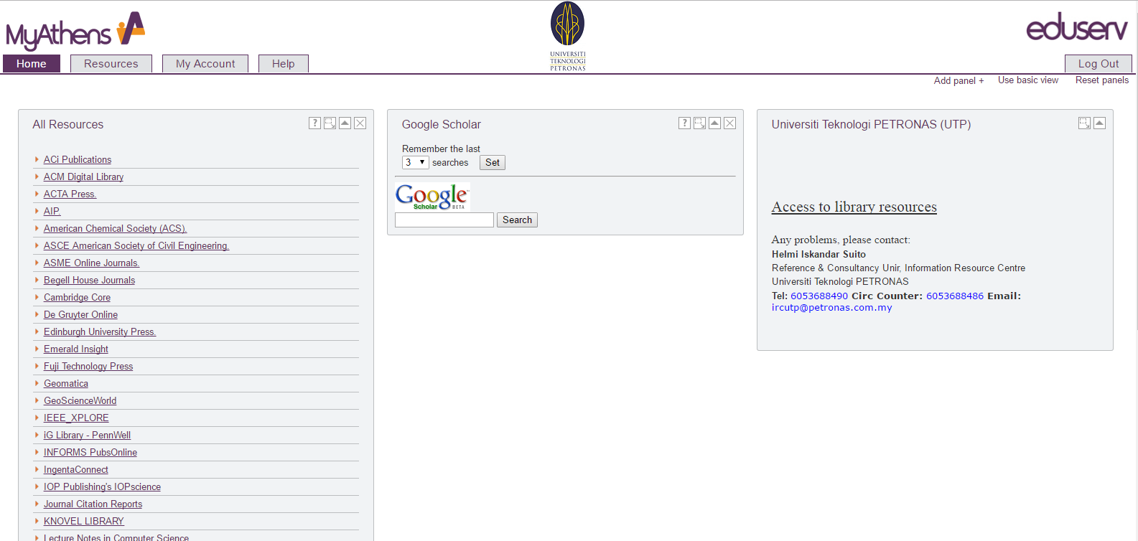1138x541 pixels.
Task: Click the MyAthens logo
Action: click(x=75, y=31)
